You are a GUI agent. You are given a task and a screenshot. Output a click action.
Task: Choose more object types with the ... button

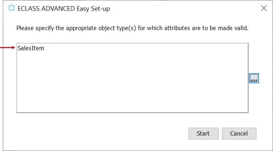coord(254,78)
